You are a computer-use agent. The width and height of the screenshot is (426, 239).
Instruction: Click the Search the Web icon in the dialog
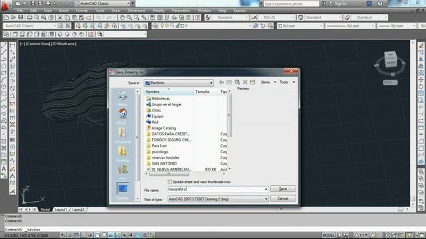click(x=237, y=82)
